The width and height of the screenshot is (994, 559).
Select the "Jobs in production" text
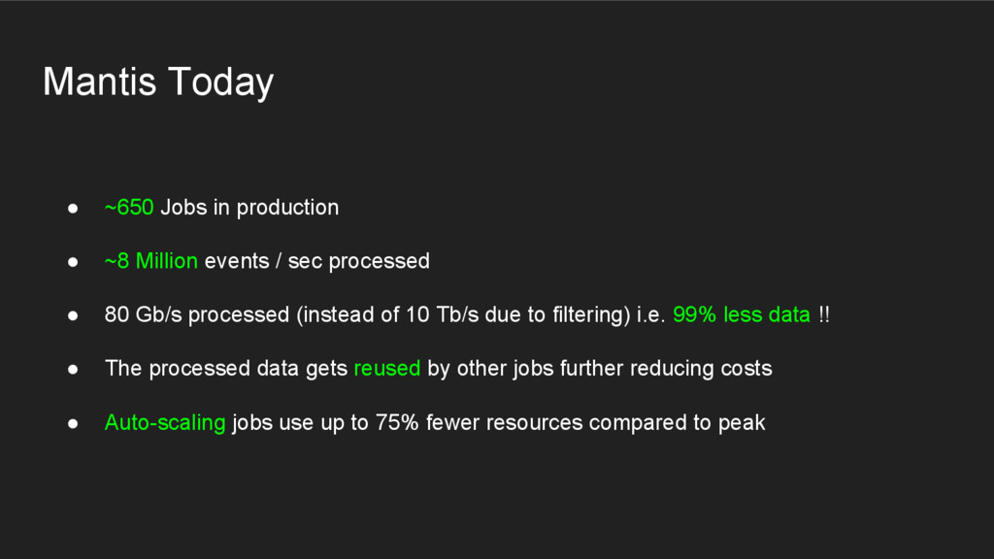249,208
